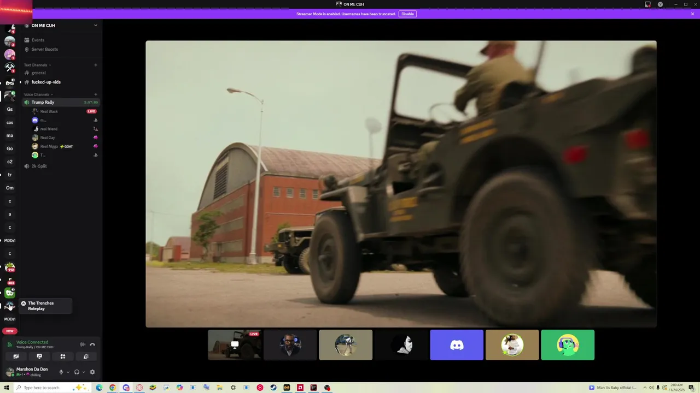Open Steam from the taskbar

[x=273, y=388]
